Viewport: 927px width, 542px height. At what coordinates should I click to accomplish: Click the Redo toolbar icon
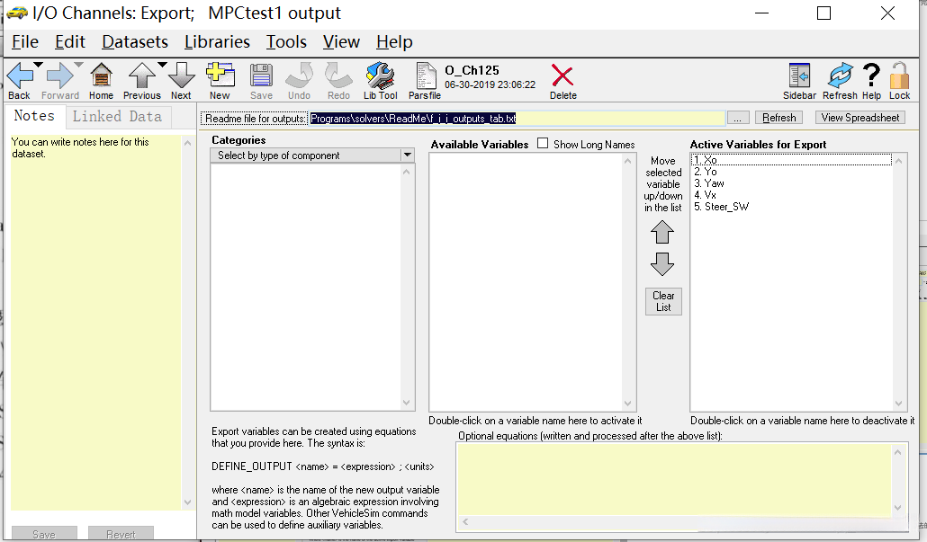pyautogui.click(x=338, y=76)
